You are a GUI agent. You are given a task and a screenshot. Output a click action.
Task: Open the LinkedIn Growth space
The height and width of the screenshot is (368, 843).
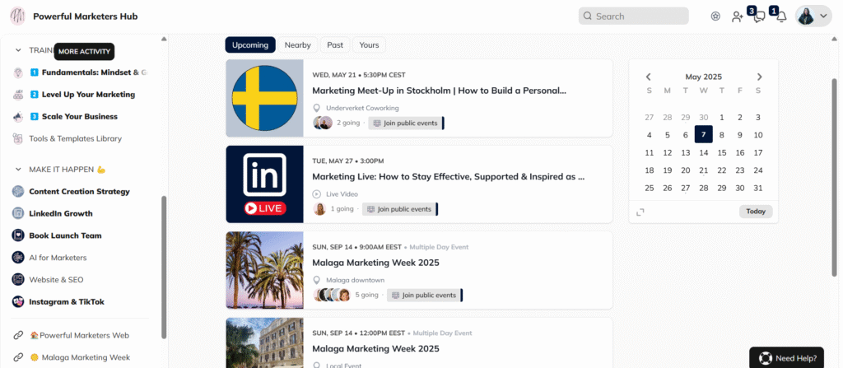tap(61, 213)
